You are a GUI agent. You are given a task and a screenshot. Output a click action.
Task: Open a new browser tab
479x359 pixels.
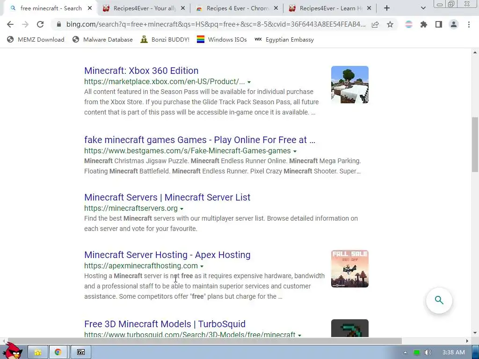pyautogui.click(x=387, y=8)
